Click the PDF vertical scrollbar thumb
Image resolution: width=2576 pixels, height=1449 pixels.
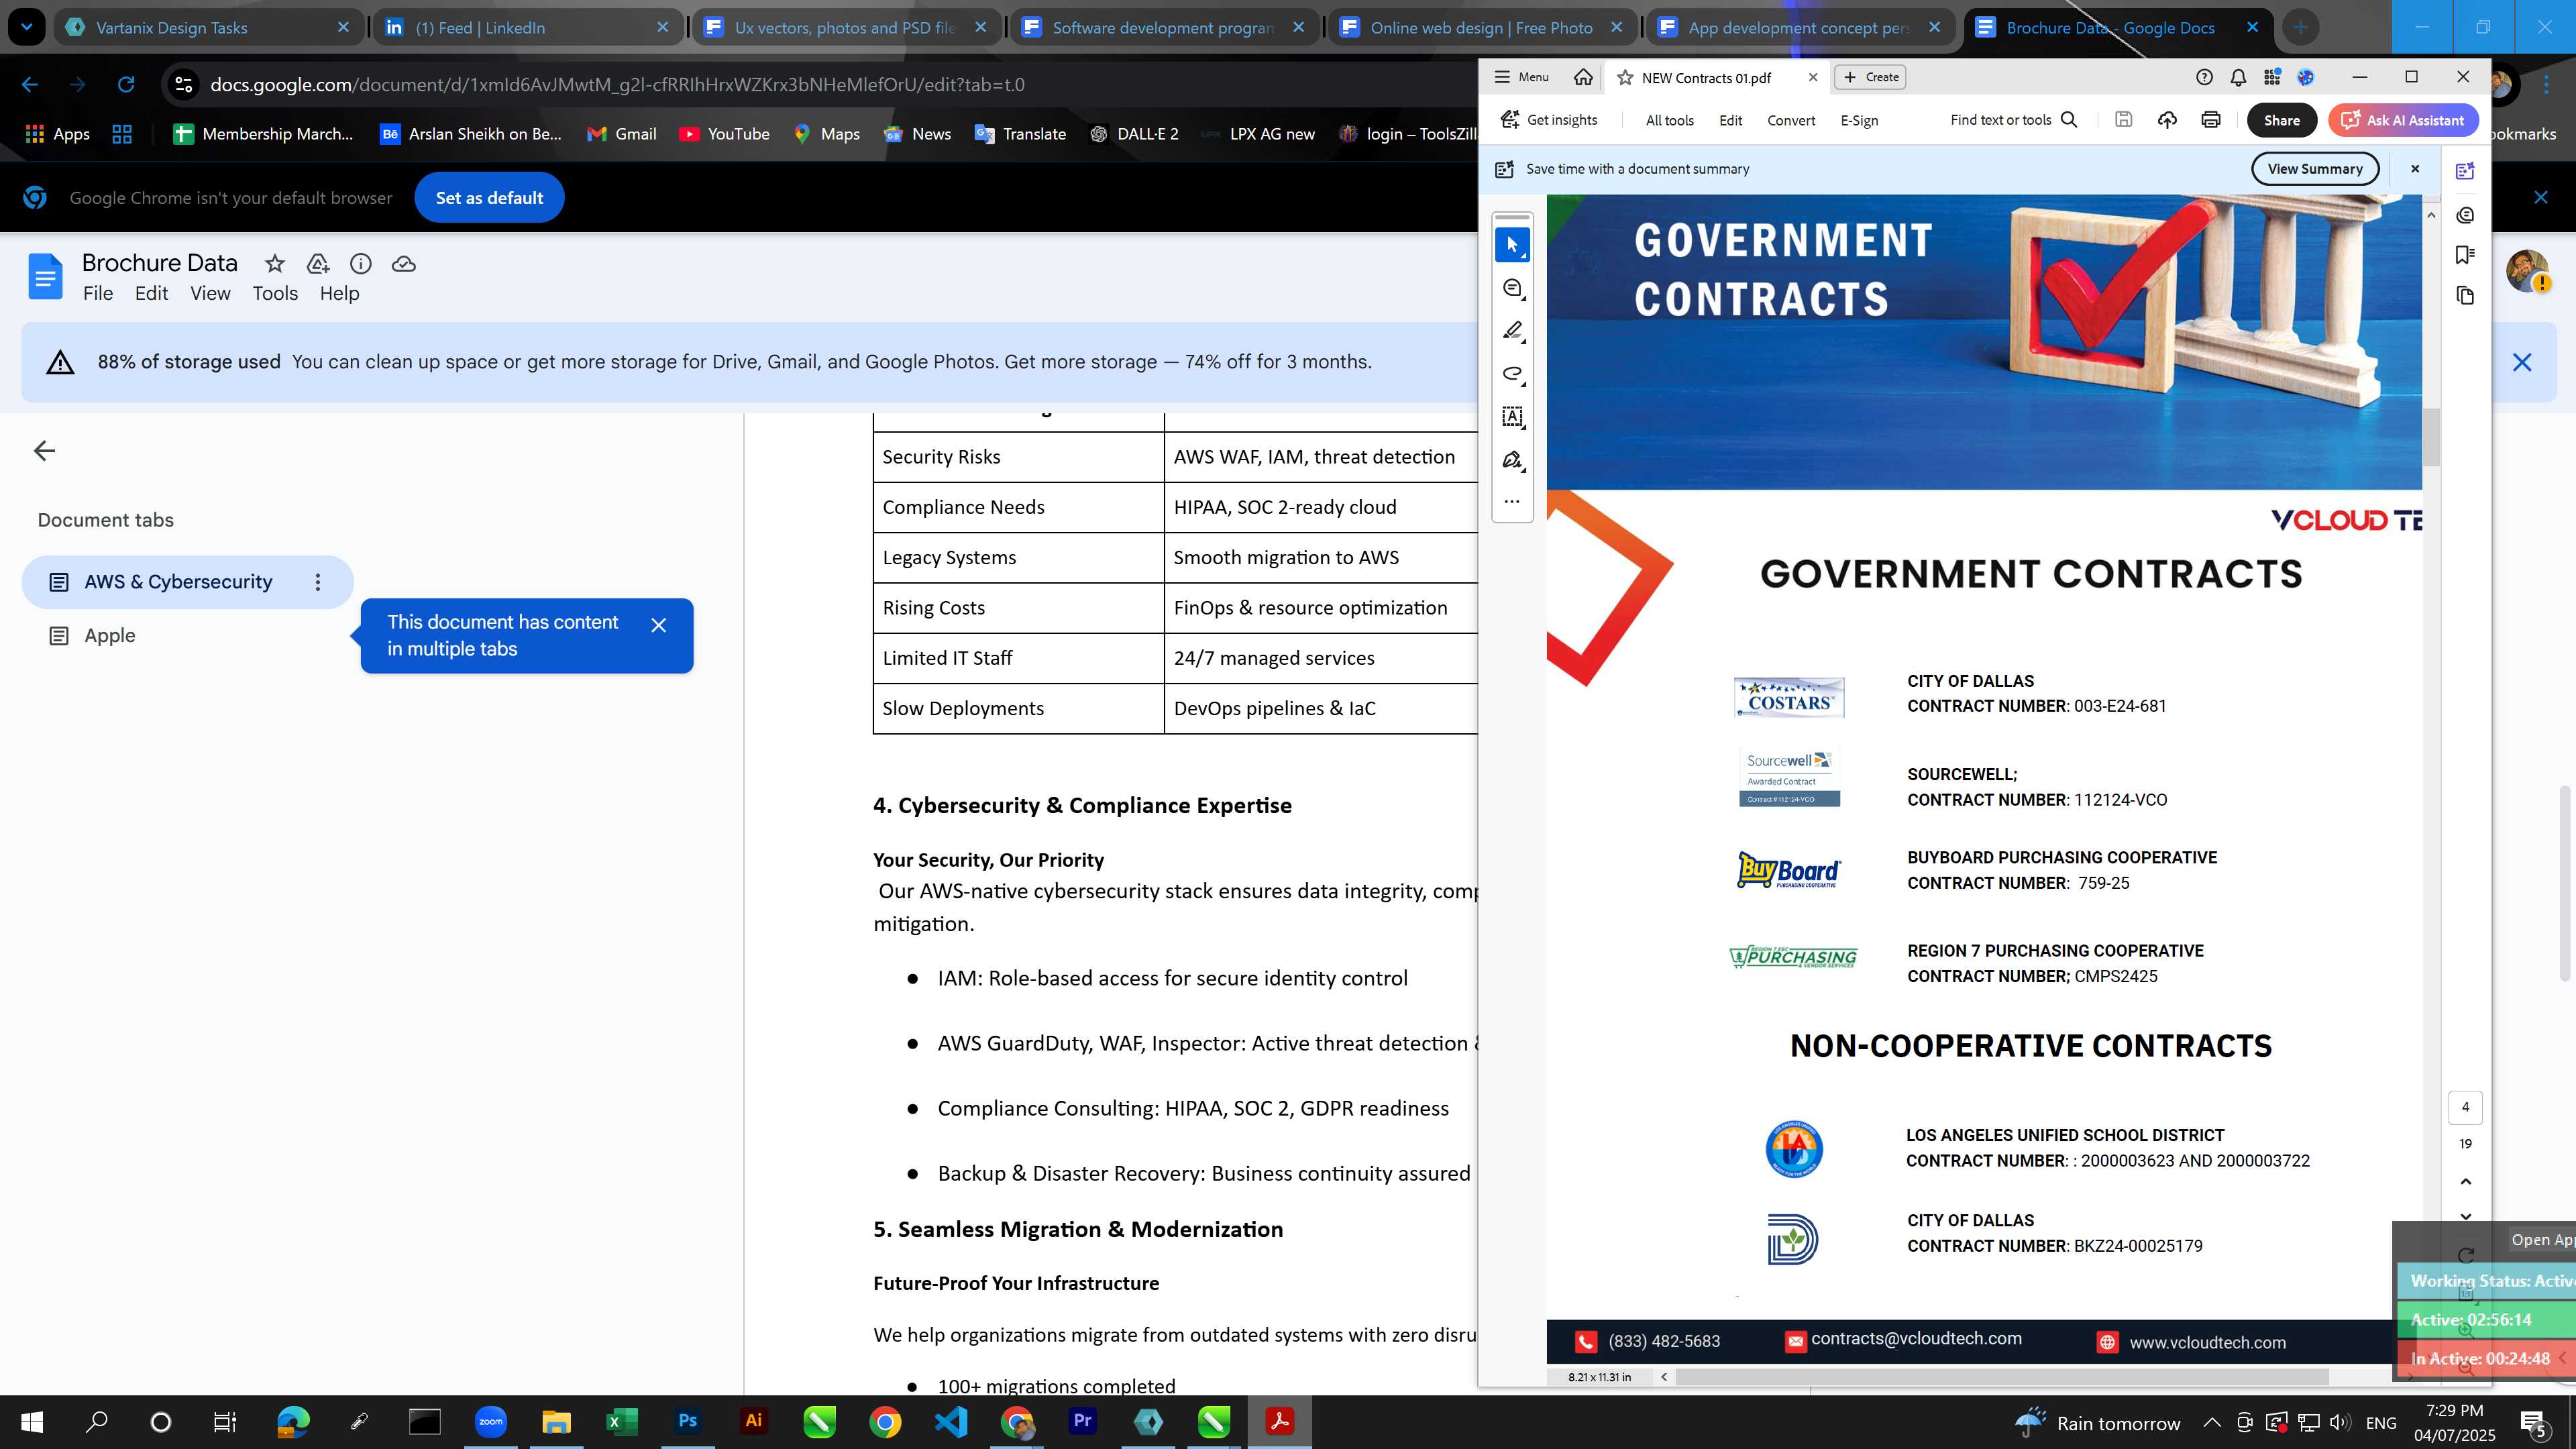(2431, 437)
